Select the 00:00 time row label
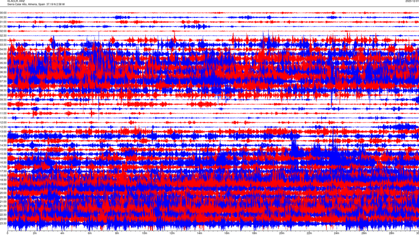The image size is (419, 235). (x=3, y=13)
